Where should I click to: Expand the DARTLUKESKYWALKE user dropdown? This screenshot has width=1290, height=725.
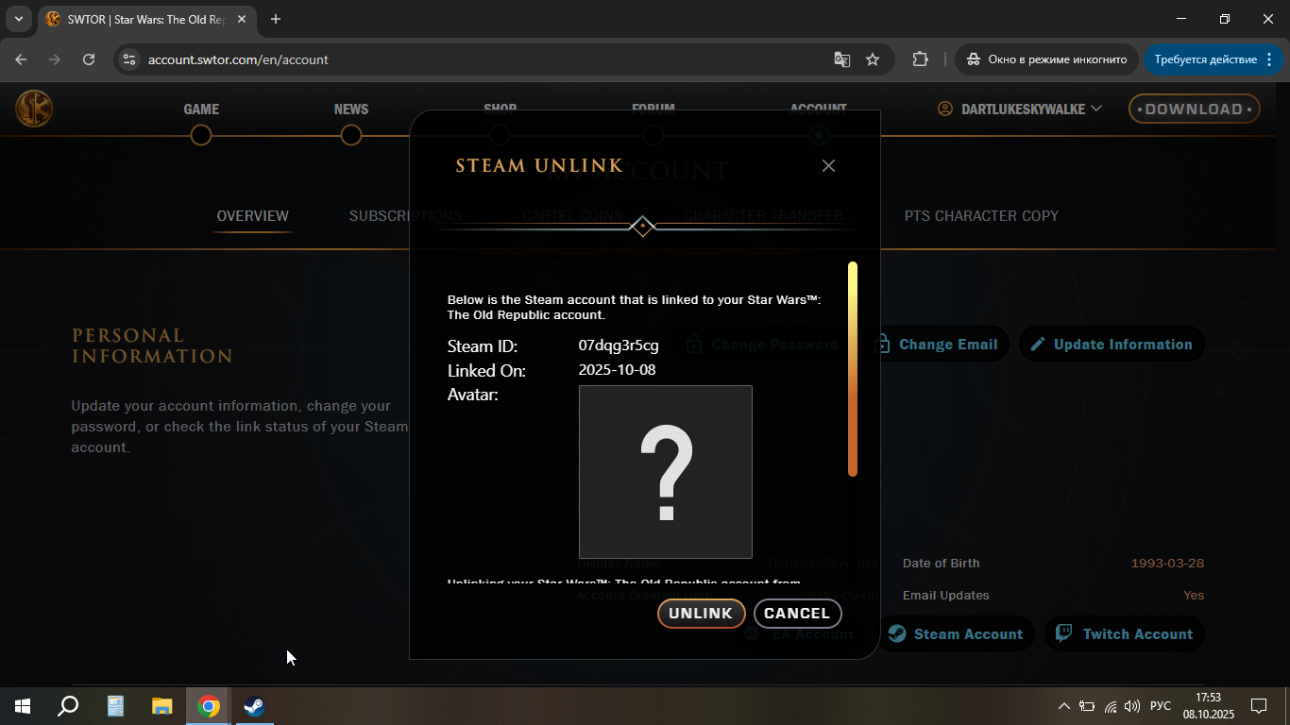pyautogui.click(x=1020, y=110)
